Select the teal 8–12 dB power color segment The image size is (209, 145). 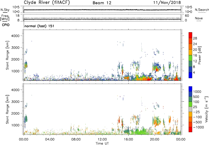190,64
